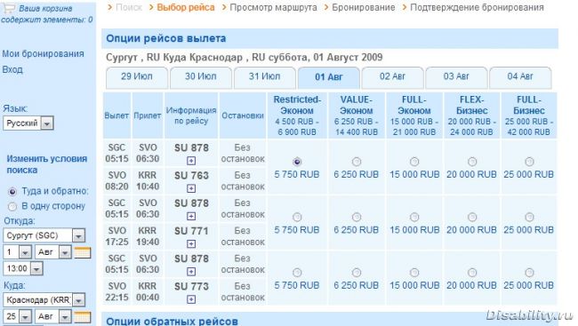Select VALUE-Эконом fare for SU 763 itinerary
The image size is (578, 326).
(356, 162)
